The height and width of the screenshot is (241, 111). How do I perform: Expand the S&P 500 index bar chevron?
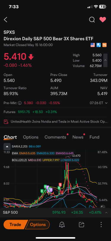click(x=106, y=213)
